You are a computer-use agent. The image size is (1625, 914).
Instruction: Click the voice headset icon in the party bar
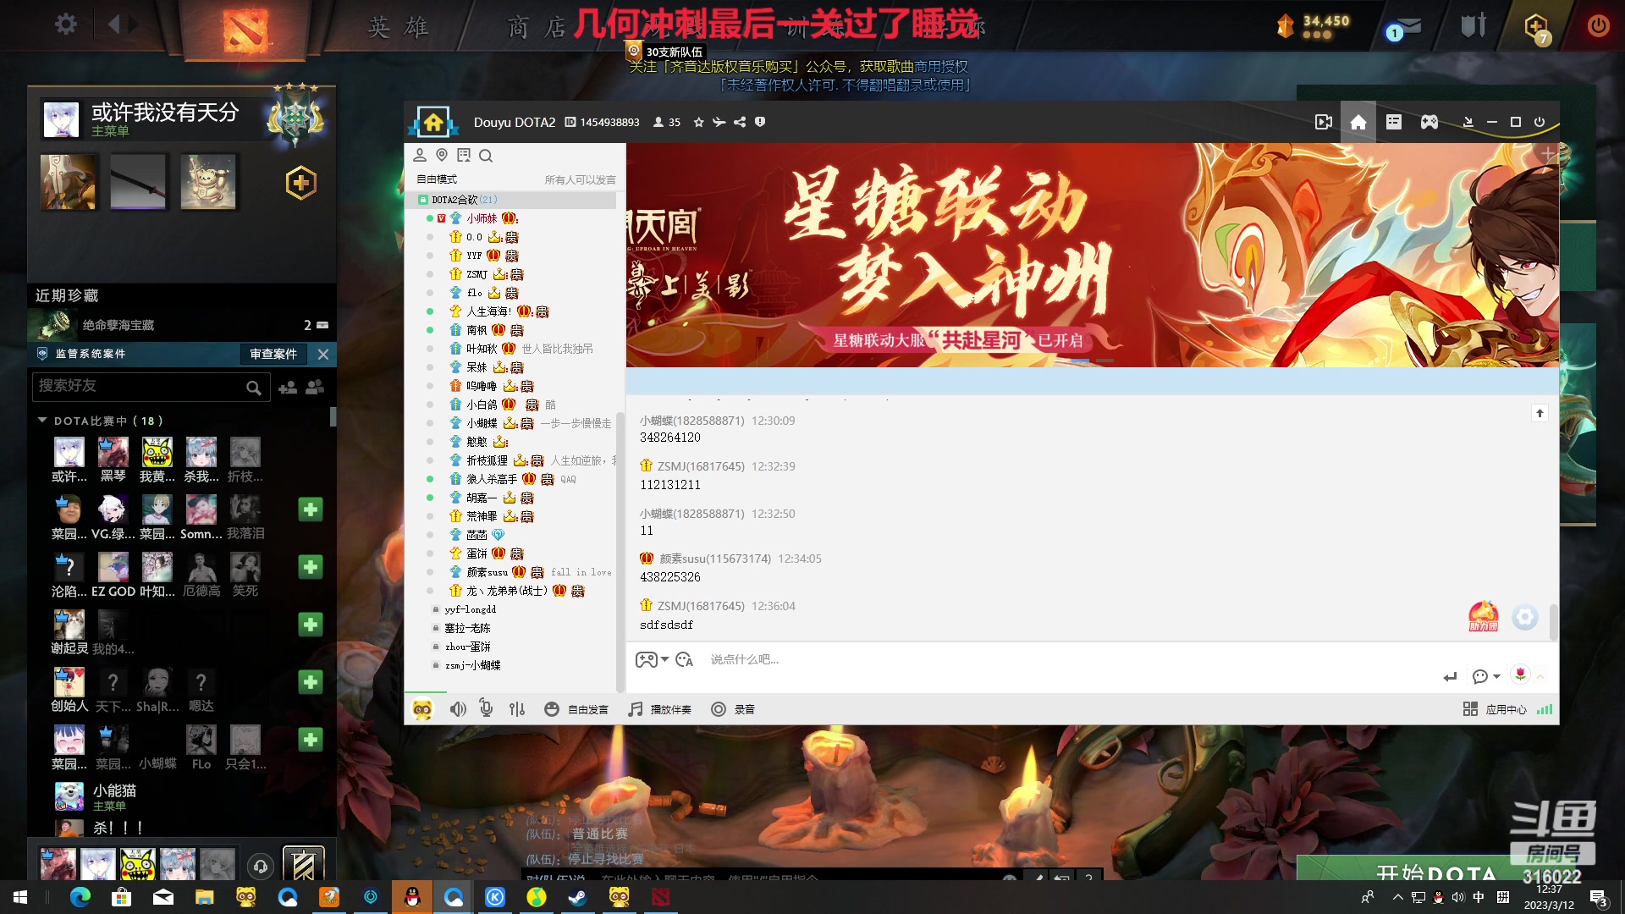[x=261, y=866]
